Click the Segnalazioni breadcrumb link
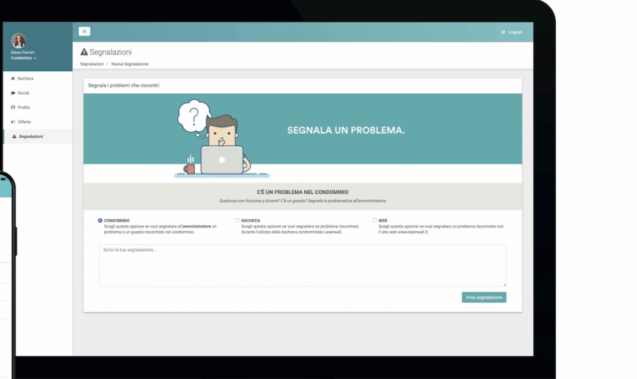The height and width of the screenshot is (379, 637). coord(92,64)
